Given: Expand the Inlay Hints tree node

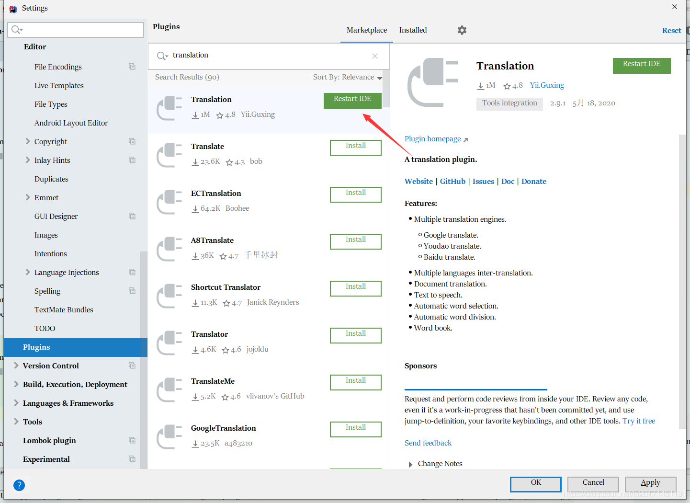Looking at the screenshot, I should (x=27, y=160).
